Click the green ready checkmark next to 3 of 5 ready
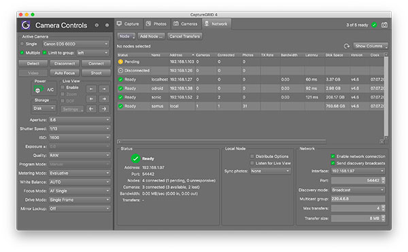 pos(374,25)
